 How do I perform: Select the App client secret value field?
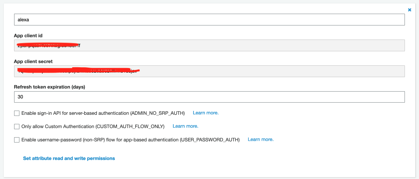pos(209,71)
